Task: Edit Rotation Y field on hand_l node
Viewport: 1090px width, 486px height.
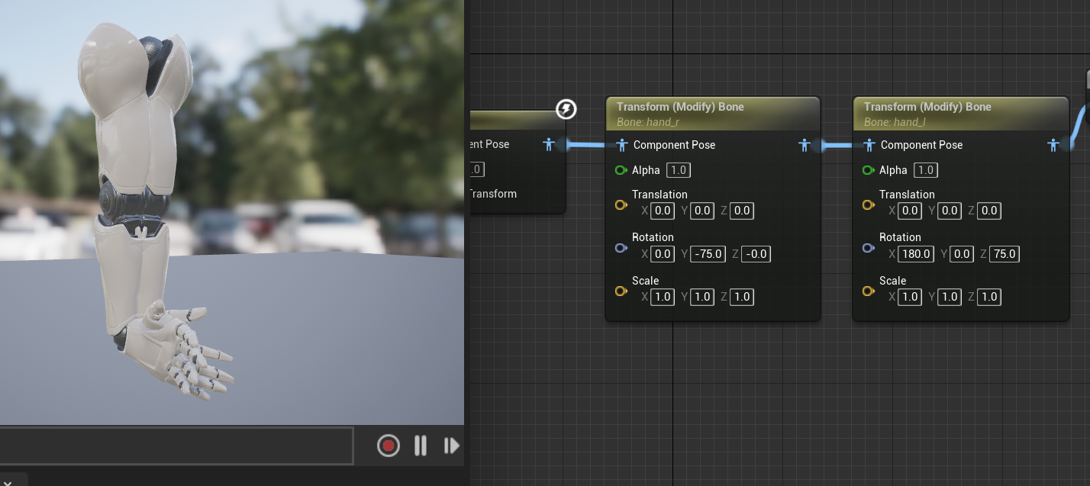Action: (x=962, y=254)
